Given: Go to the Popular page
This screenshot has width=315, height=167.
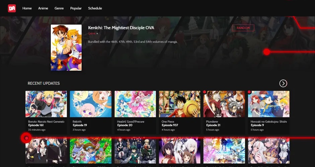Looking at the screenshot, I should tap(76, 8).
